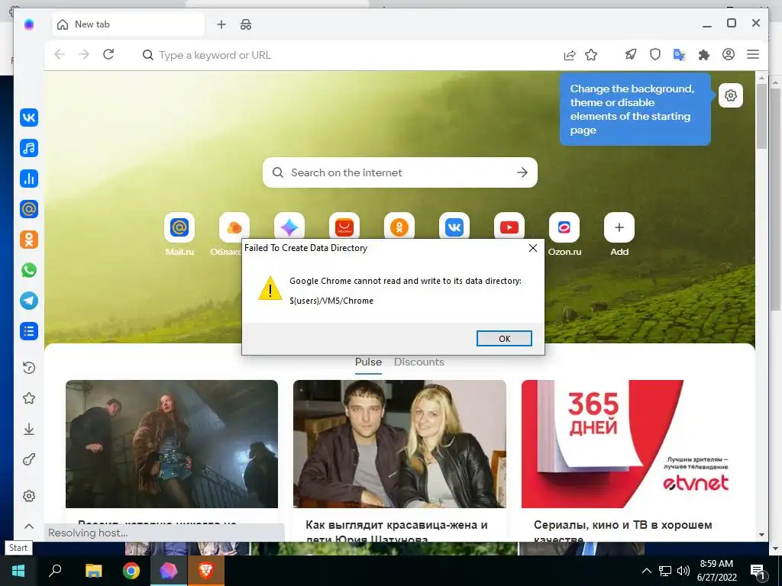The width and height of the screenshot is (782, 586).
Task: Open the WhatsApp sidebar icon
Action: (29, 270)
